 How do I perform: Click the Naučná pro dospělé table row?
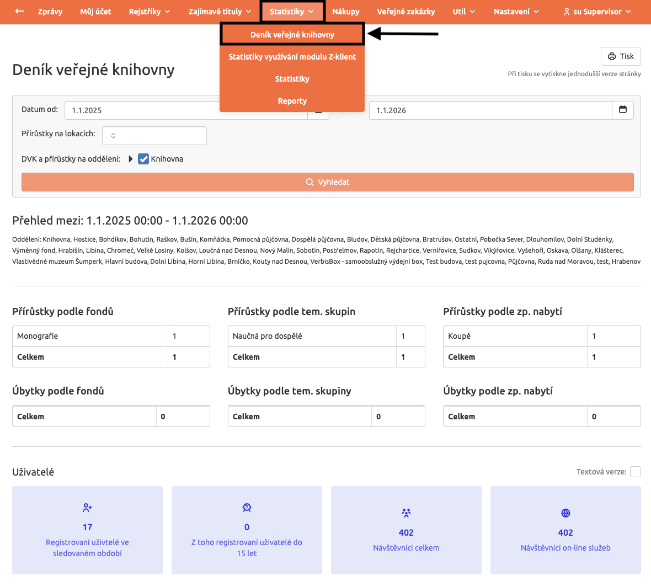(x=327, y=336)
